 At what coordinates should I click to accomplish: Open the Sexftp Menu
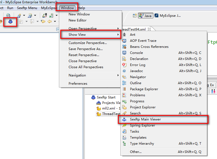point(27,8)
